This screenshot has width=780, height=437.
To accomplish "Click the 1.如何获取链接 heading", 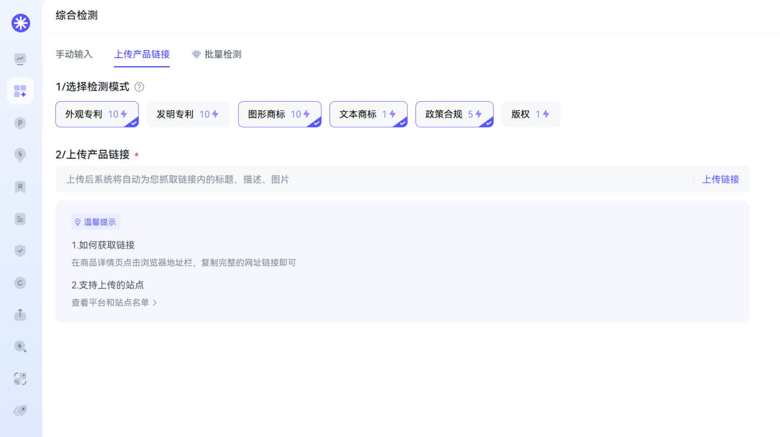I will (x=103, y=245).
